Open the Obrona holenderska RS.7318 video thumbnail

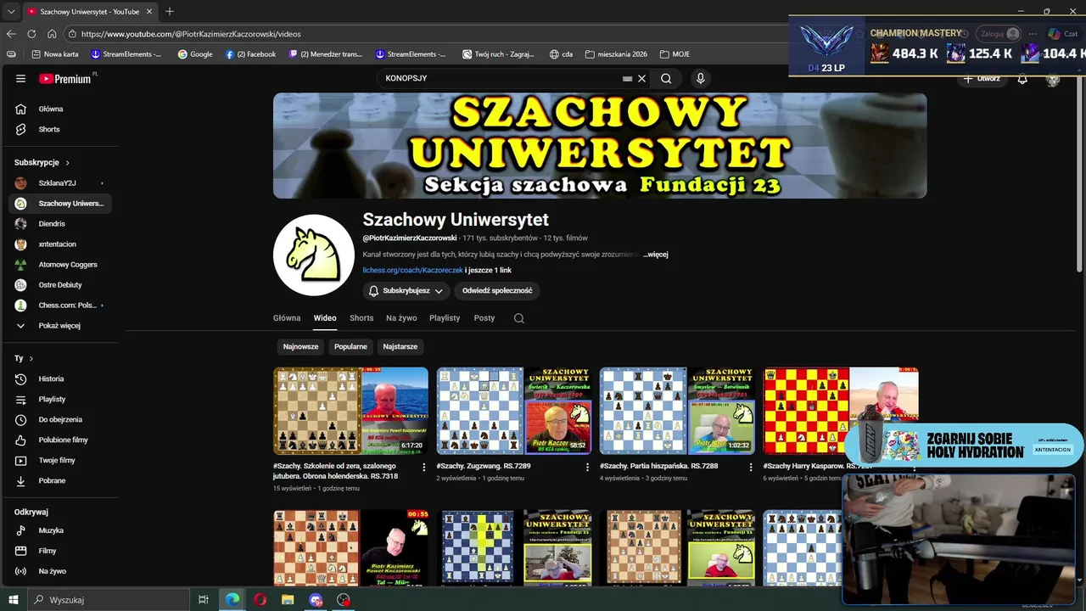[x=350, y=411]
